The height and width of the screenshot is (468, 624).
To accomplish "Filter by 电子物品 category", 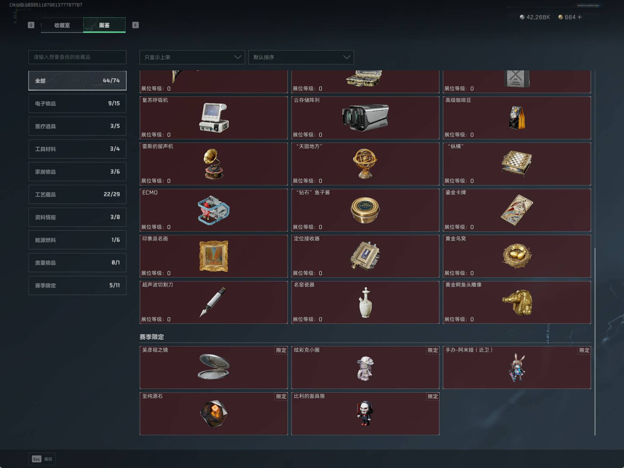I will point(77,104).
